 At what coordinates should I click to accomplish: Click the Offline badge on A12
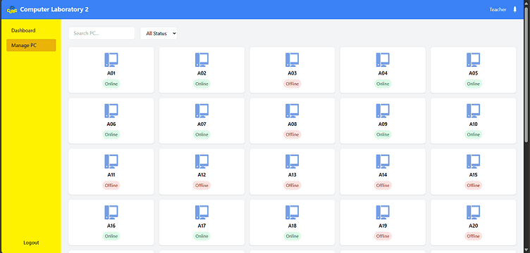202,186
